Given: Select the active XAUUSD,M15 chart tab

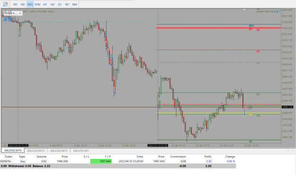Looking at the screenshot, I should [x=13, y=150].
